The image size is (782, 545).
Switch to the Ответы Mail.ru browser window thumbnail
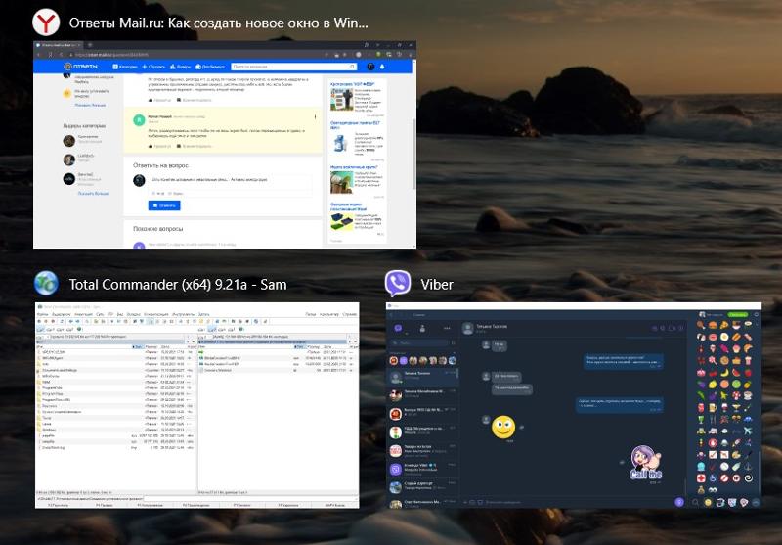click(225, 145)
